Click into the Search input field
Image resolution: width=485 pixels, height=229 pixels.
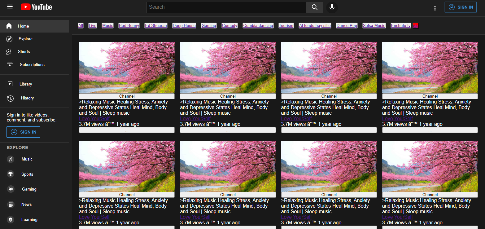click(226, 7)
